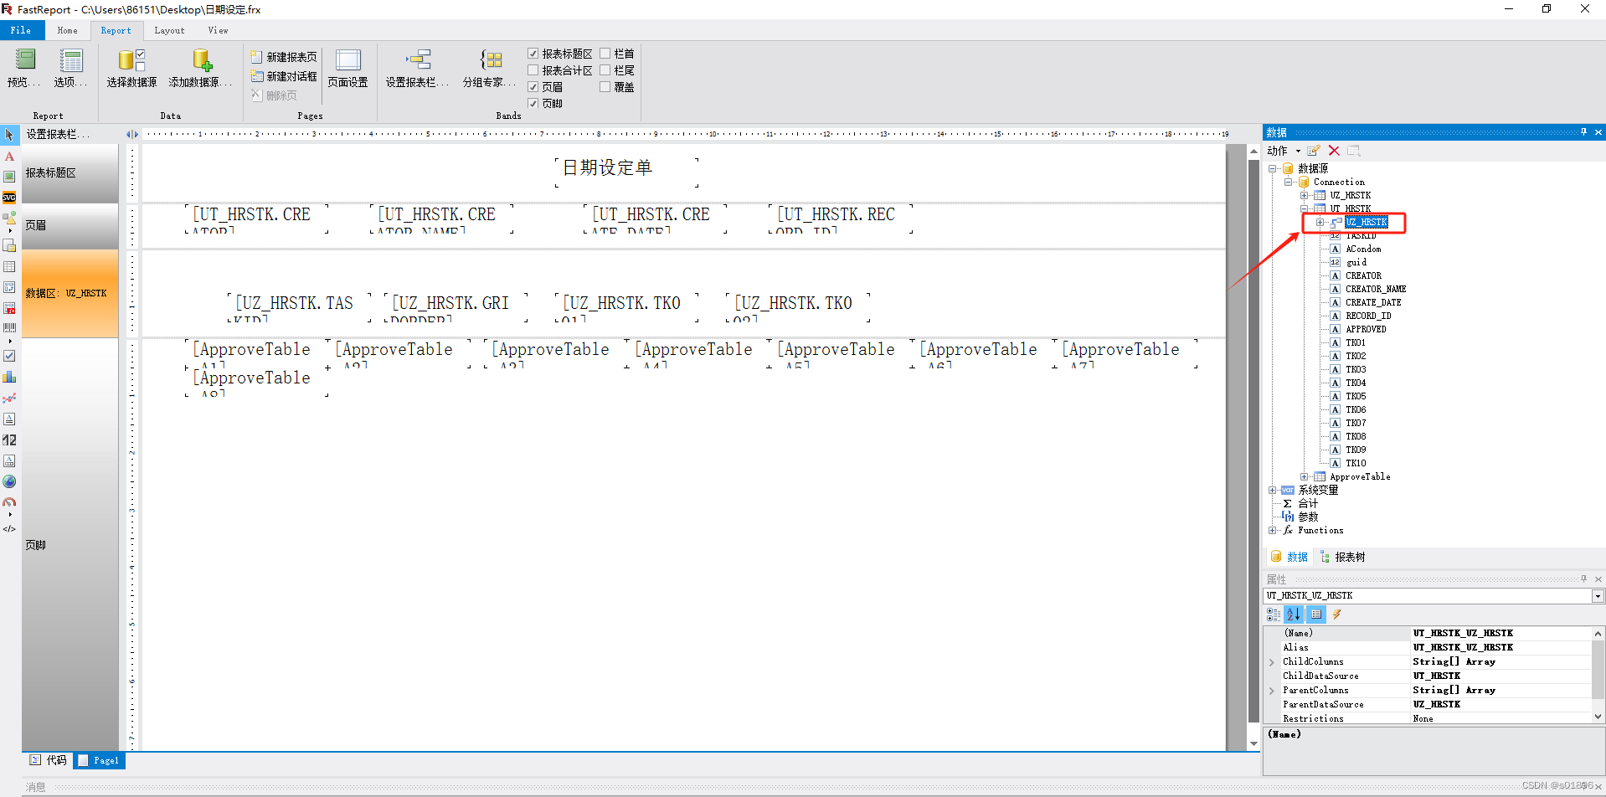The height and width of the screenshot is (797, 1606).
Task: Select the Picture object tool
Action: coord(9,177)
